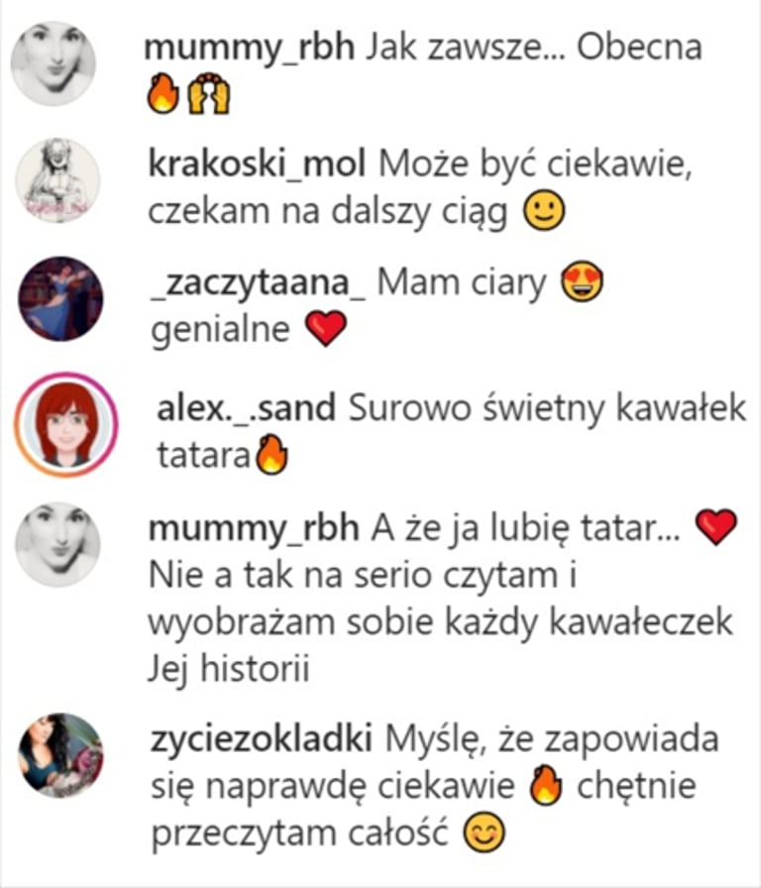Open _zaczytaana_ username link
This screenshot has width=761, height=888.
[x=259, y=283]
